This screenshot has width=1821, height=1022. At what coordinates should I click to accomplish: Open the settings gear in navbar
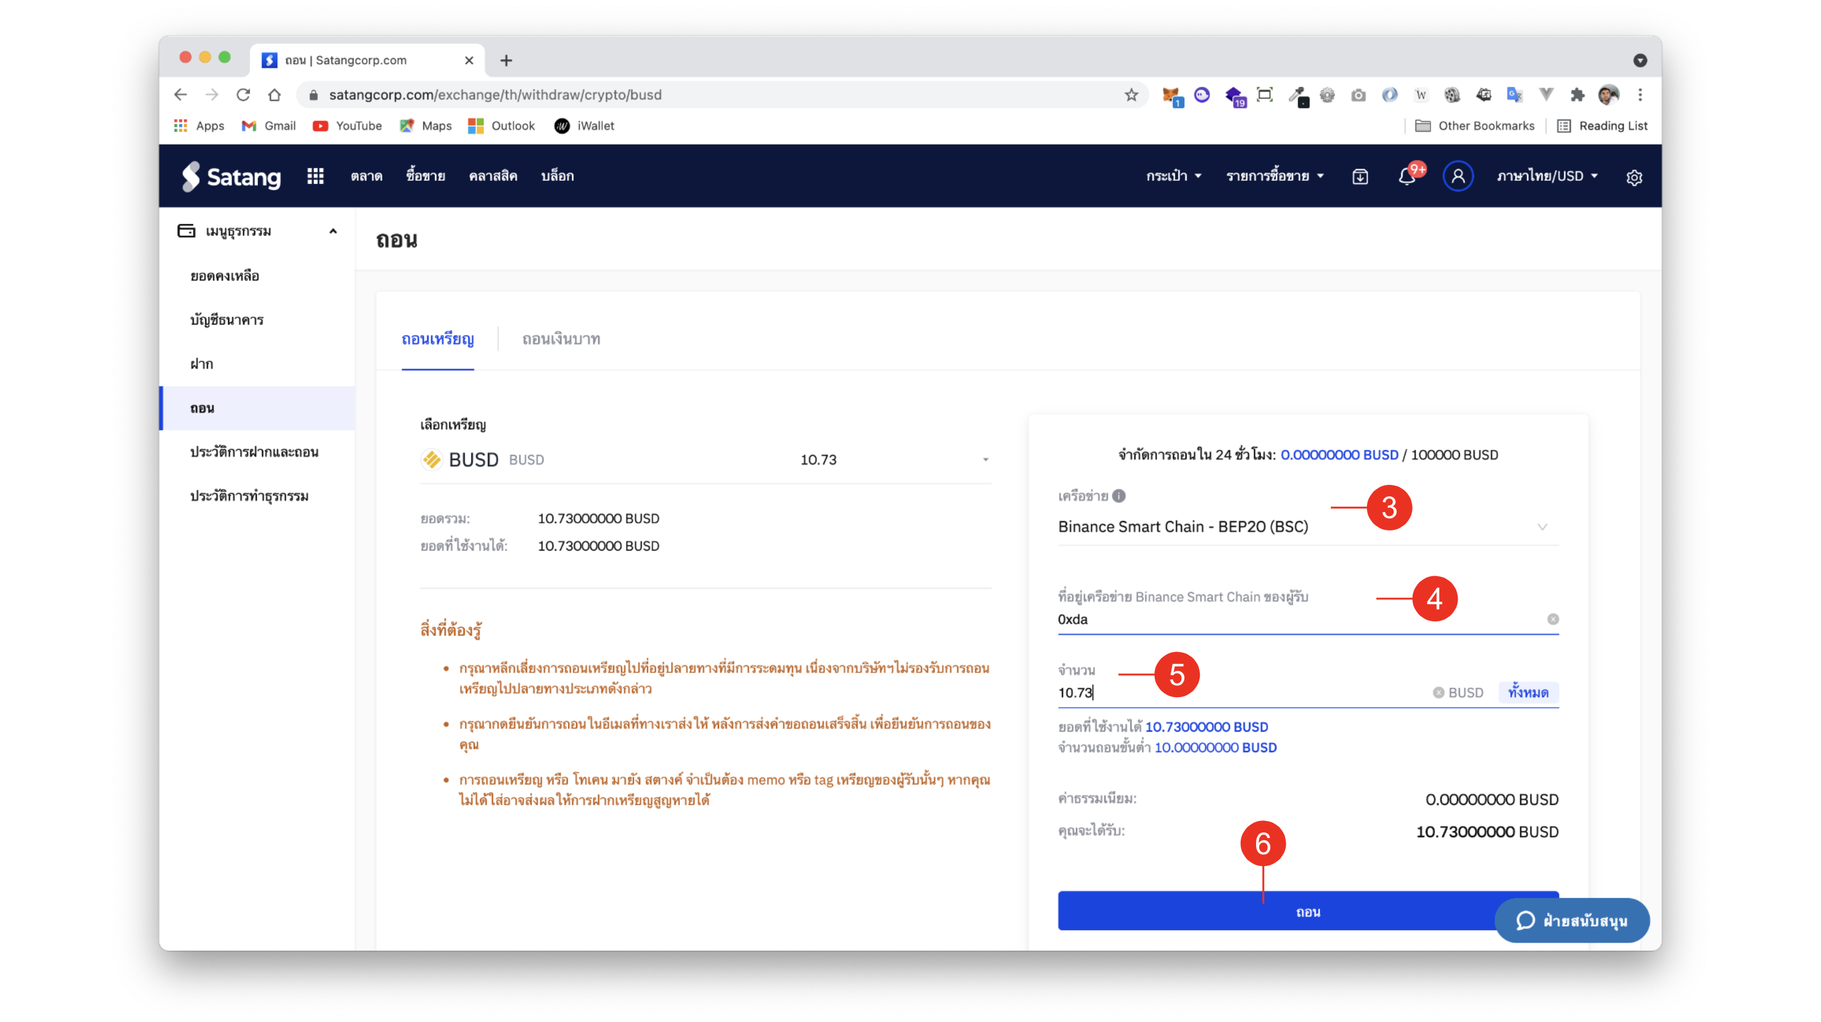(1634, 177)
